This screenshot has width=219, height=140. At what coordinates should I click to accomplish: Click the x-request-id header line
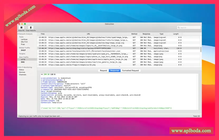(x=65, y=89)
